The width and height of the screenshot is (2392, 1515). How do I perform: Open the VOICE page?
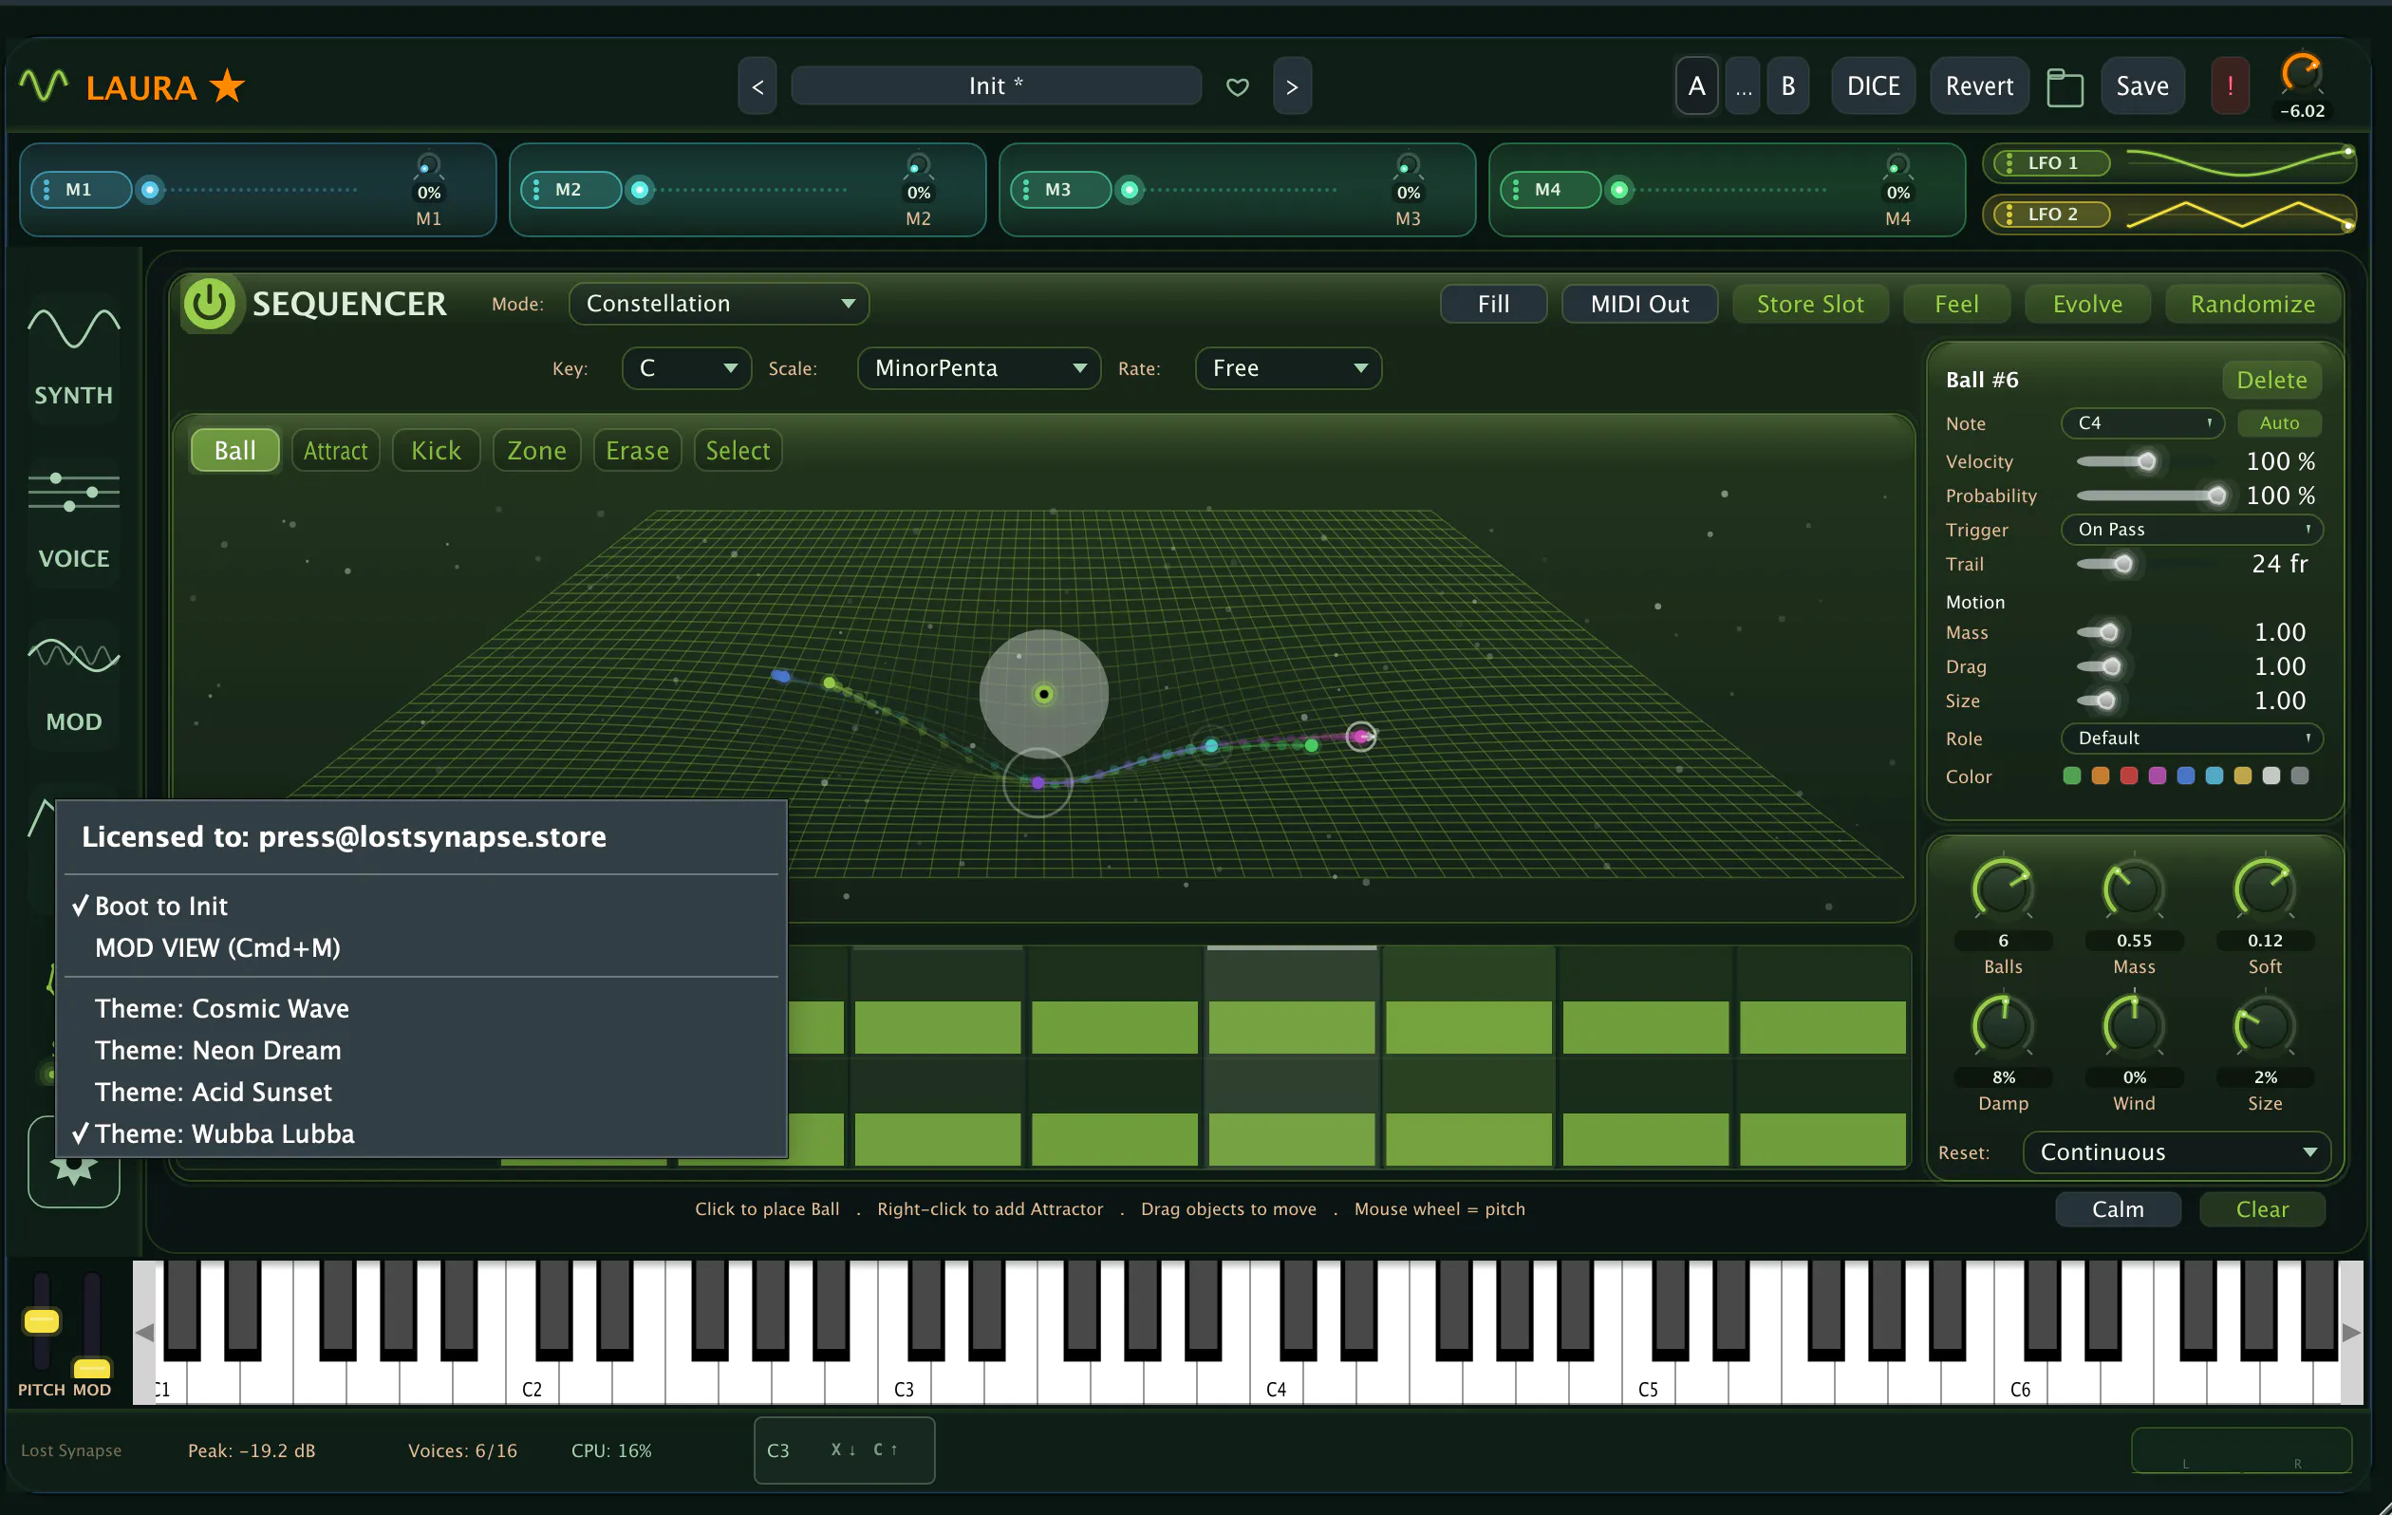[73, 520]
